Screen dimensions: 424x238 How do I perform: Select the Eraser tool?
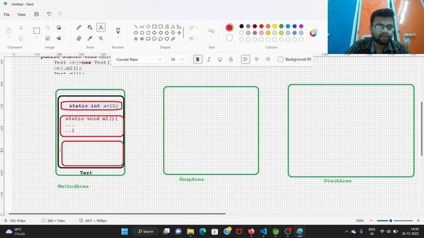point(79,38)
